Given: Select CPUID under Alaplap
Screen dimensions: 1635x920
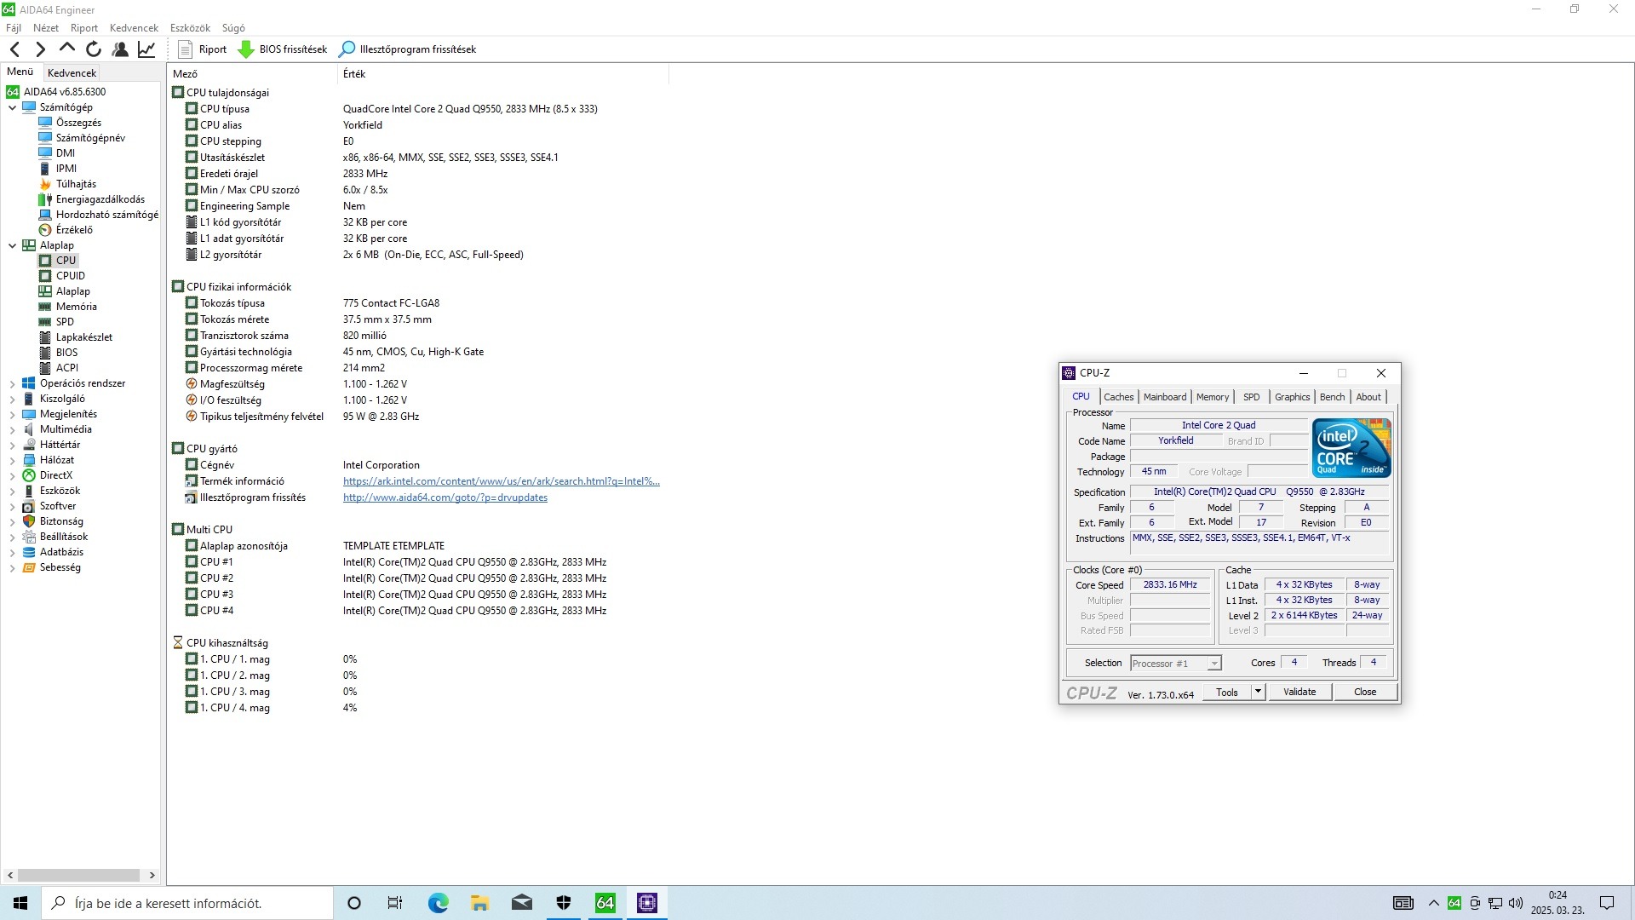Looking at the screenshot, I should (x=70, y=276).
